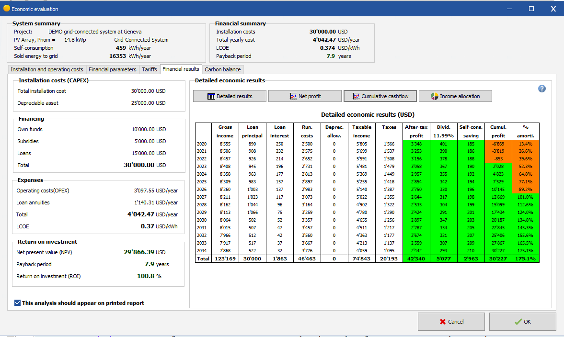Click the Total row gross income 123'169

click(x=225, y=258)
